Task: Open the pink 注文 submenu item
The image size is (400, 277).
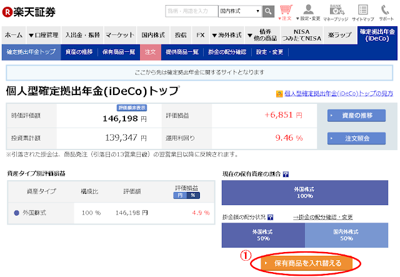Action: tap(150, 52)
